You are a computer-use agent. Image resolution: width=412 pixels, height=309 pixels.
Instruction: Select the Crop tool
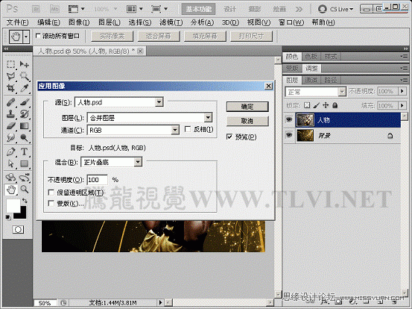coord(10,88)
